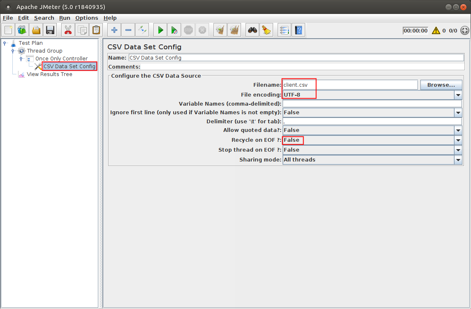471x309 pixels.
Task: Click the Clear broom icon
Action: point(220,30)
